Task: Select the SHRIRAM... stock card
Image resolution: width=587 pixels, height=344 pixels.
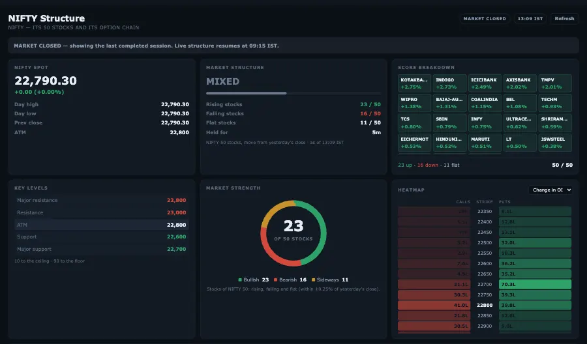Action: tap(555, 122)
